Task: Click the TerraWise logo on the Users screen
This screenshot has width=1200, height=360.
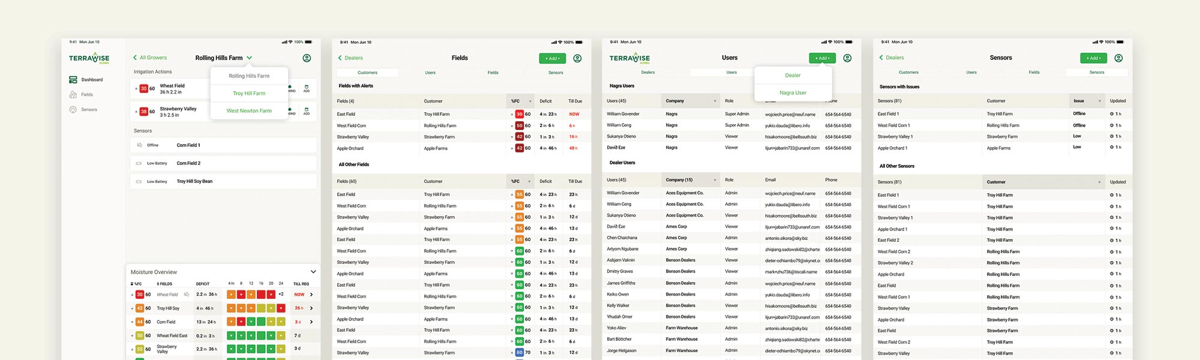Action: coord(629,58)
